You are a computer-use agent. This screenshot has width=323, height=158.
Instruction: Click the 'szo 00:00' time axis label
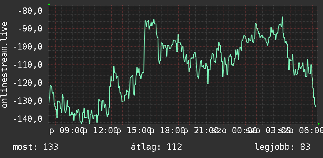pos(234,131)
